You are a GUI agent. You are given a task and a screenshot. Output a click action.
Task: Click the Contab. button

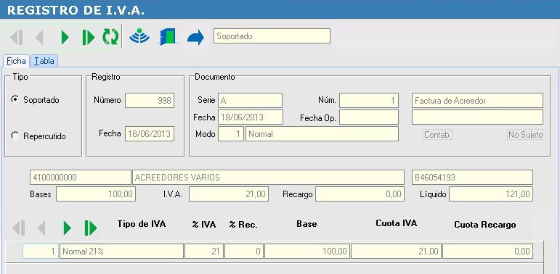tap(437, 135)
